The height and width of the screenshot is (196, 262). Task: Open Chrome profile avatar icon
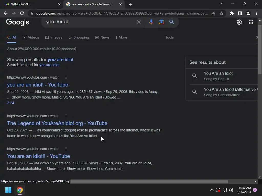248,13
